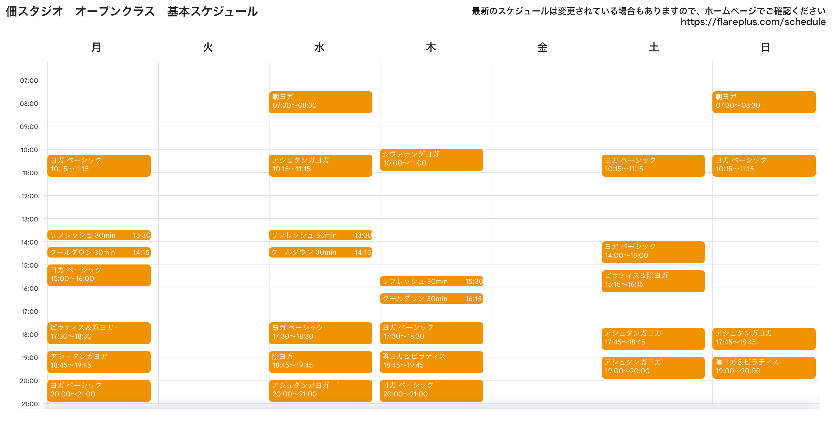This screenshot has width=832, height=425.
Task: Click Monday リフレッシュ 30min 13:30 event
Action: click(99, 235)
